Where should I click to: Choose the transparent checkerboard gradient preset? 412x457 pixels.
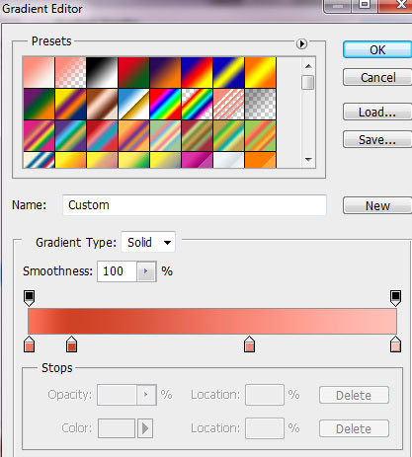click(260, 104)
